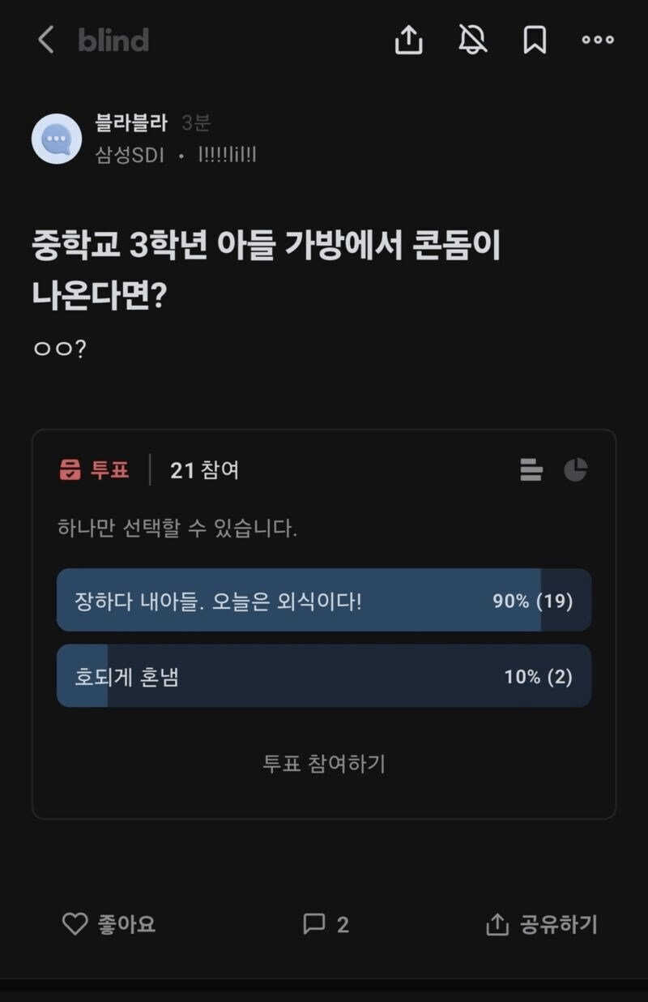Image resolution: width=648 pixels, height=1002 pixels.
Task: Switch poll results to bar view
Action: pyautogui.click(x=531, y=470)
